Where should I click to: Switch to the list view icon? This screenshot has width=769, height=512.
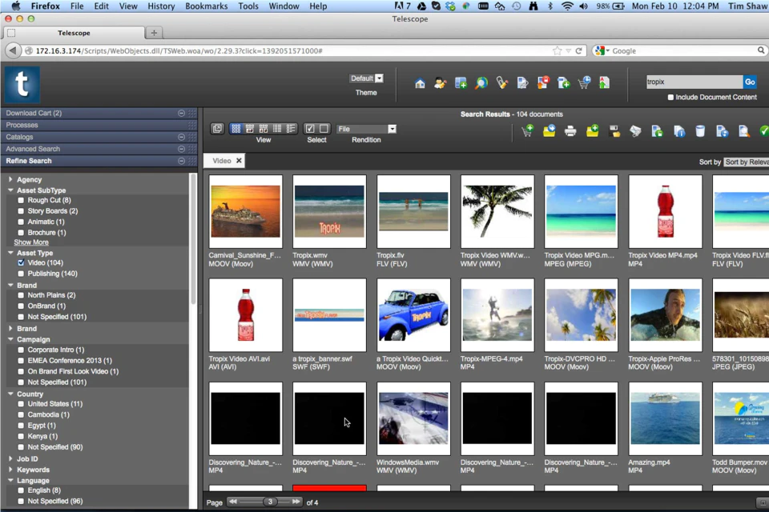(291, 129)
